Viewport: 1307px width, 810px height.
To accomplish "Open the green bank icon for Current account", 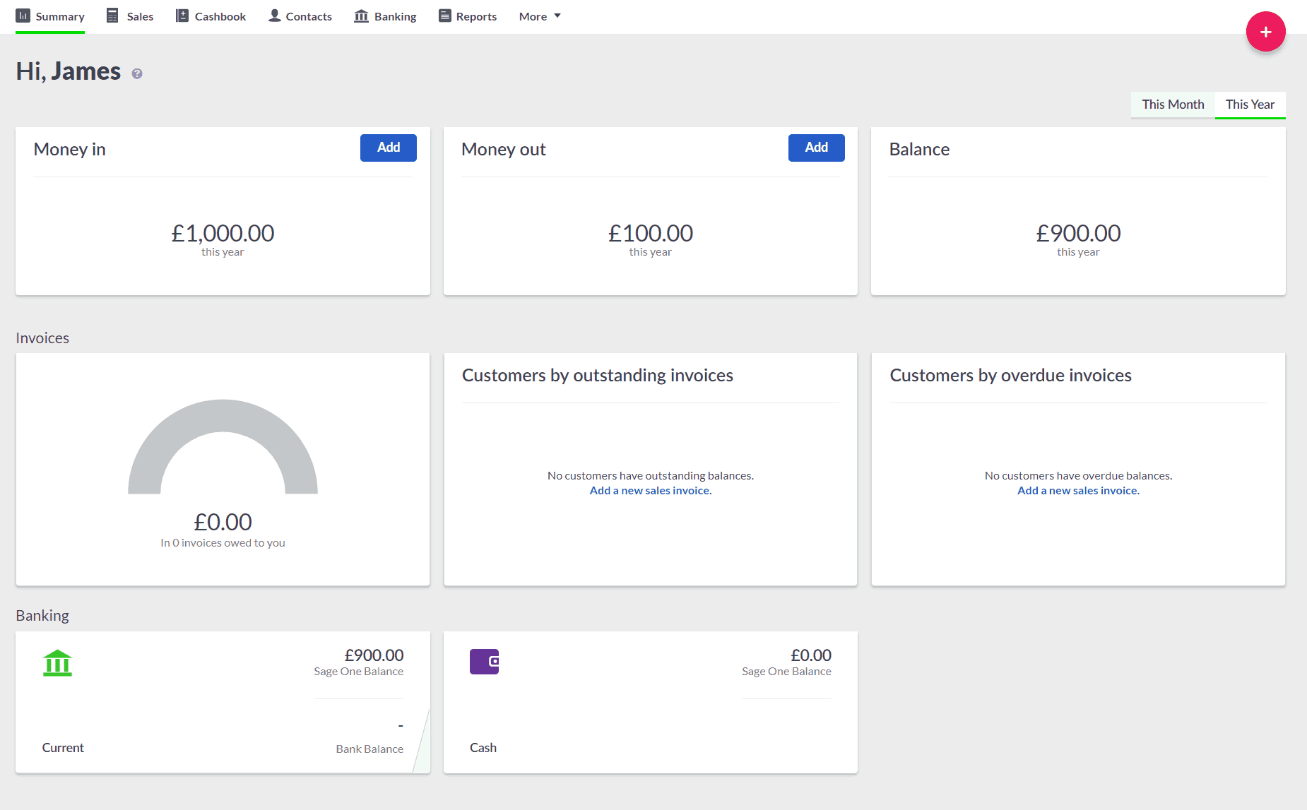I will point(57,662).
